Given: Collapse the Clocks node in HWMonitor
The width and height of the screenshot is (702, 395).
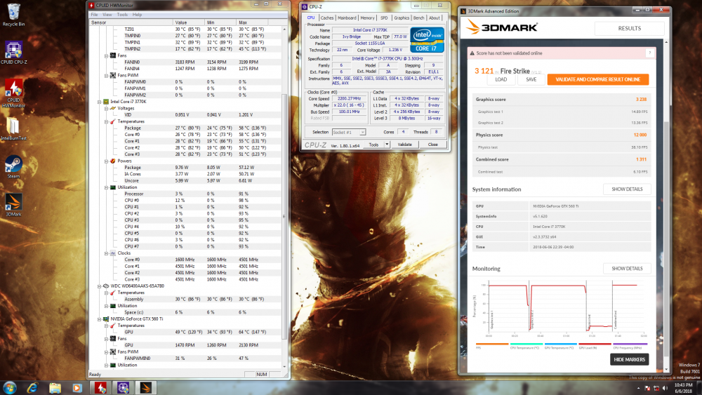Looking at the screenshot, I should tap(107, 253).
